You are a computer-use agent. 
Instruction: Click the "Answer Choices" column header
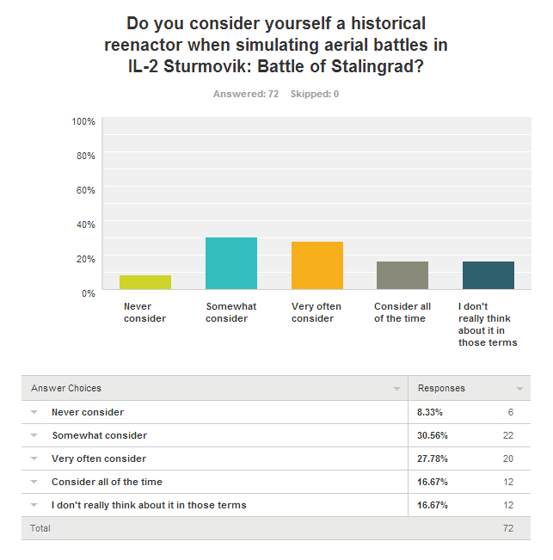tap(66, 388)
